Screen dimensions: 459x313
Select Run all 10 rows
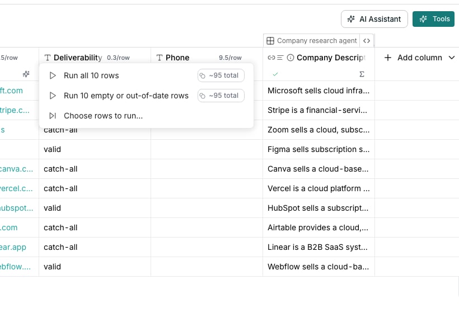click(x=146, y=75)
